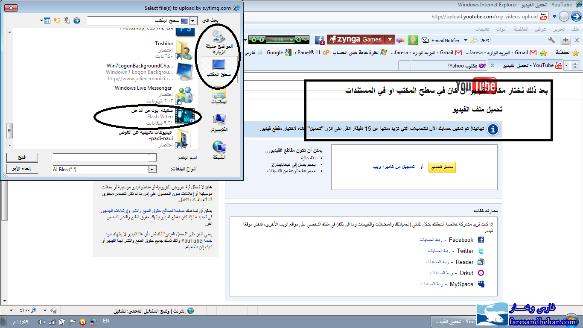583x328 pixels.
Task: Expand the Zynga Games dropdown arrow
Action: pyautogui.click(x=389, y=40)
